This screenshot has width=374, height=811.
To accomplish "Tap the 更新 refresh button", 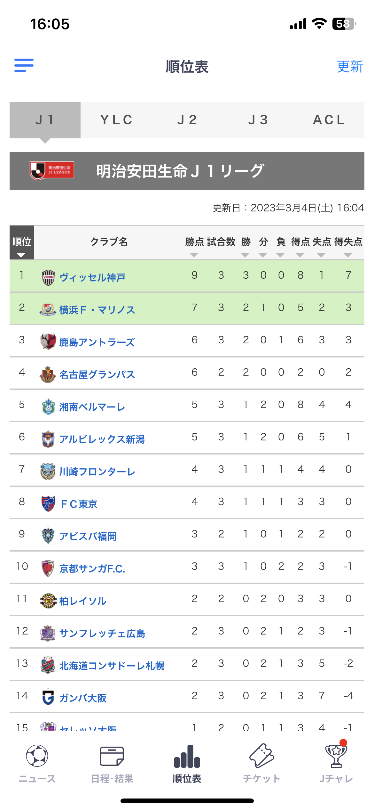I will [x=350, y=67].
